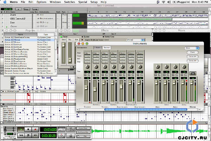
Task: Rewind to start with the transport button
Action: coord(21,135)
